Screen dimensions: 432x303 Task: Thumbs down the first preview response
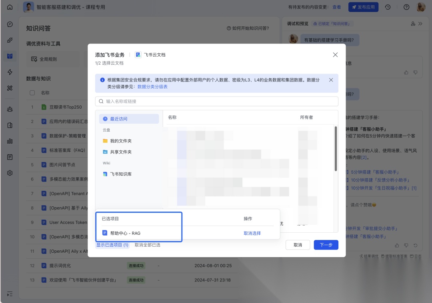415,73
